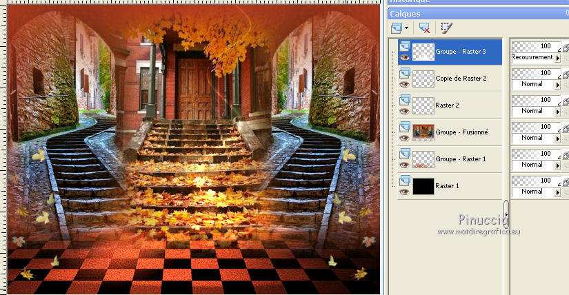This screenshot has height=295, width=569.
Task: Click layer type icon of Raster 2
Action: (405, 100)
